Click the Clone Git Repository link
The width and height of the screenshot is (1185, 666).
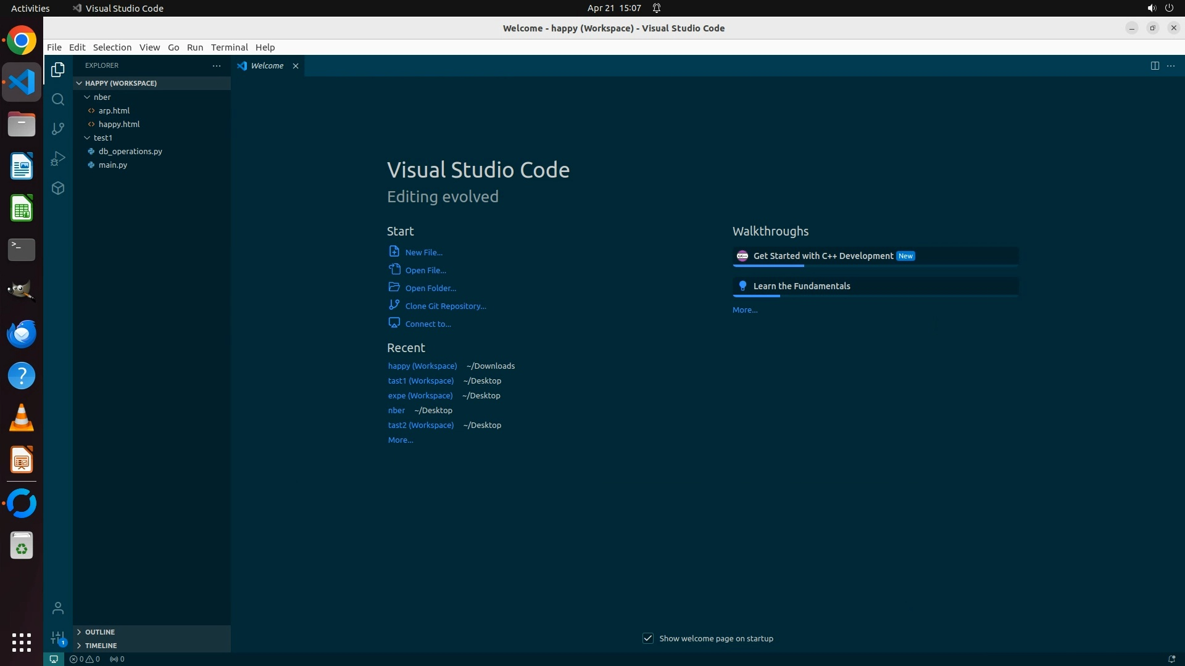click(445, 306)
